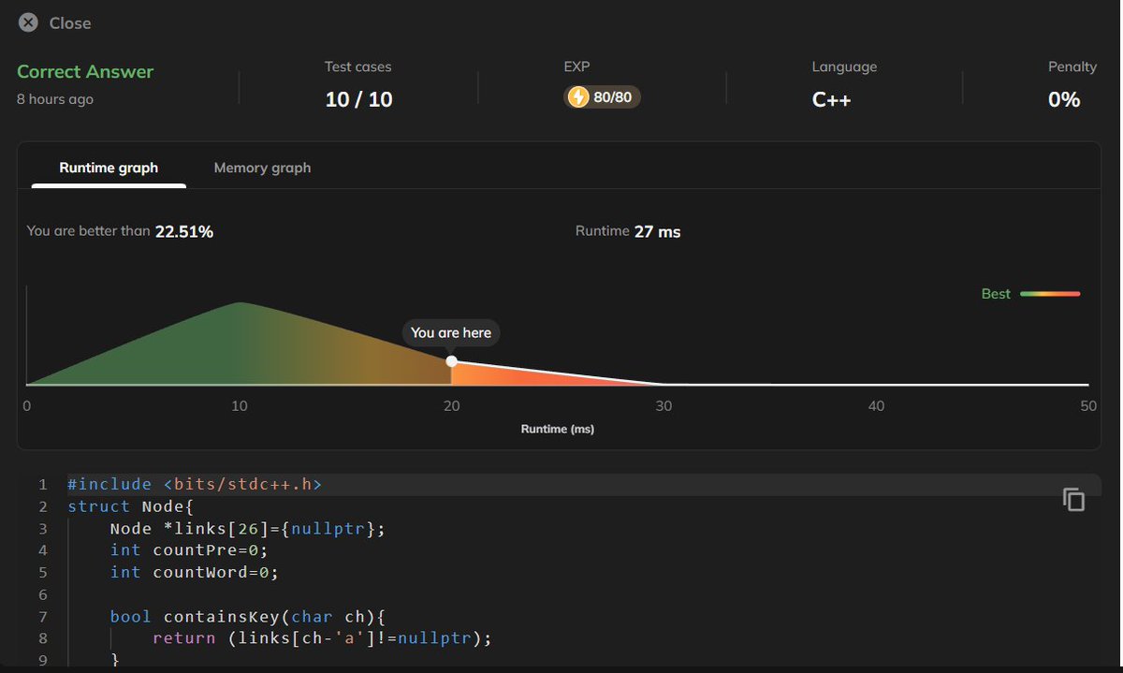Viewport: 1123px width, 673px height.
Task: Click the 10 tick on runtime axis
Action: click(240, 406)
